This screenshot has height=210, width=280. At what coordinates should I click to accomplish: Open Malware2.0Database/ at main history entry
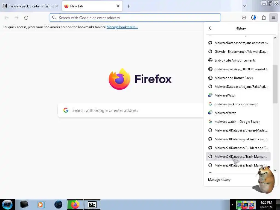[x=238, y=139]
